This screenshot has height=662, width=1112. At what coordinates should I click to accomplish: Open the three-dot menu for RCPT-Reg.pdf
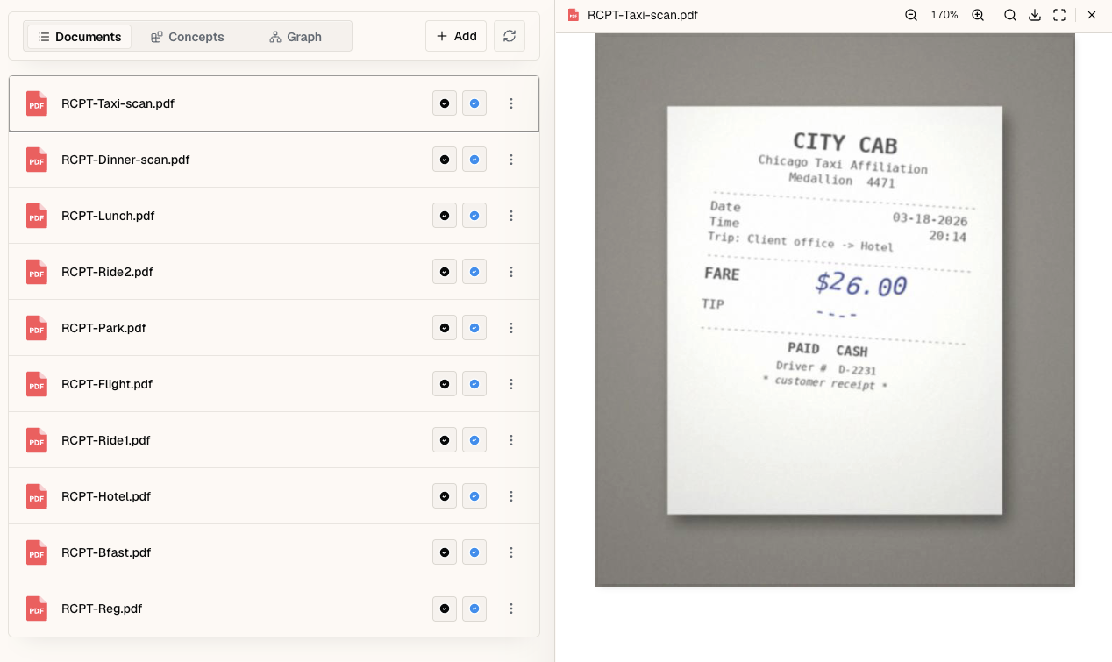pos(511,609)
